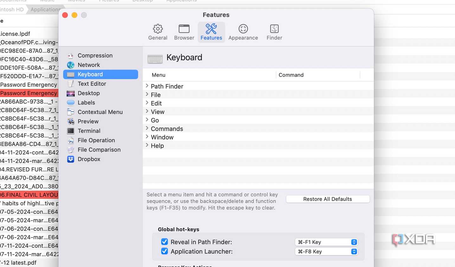Image resolution: width=455 pixels, height=267 pixels.
Task: Select the Terminal sidebar entry
Action: [100, 131]
